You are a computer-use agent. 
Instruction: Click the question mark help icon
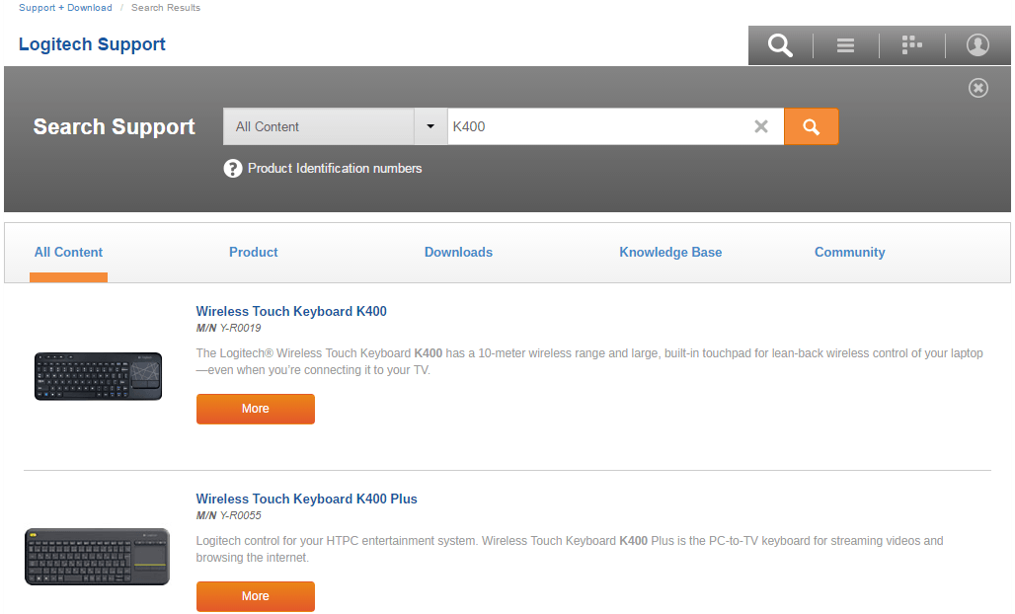coord(233,169)
